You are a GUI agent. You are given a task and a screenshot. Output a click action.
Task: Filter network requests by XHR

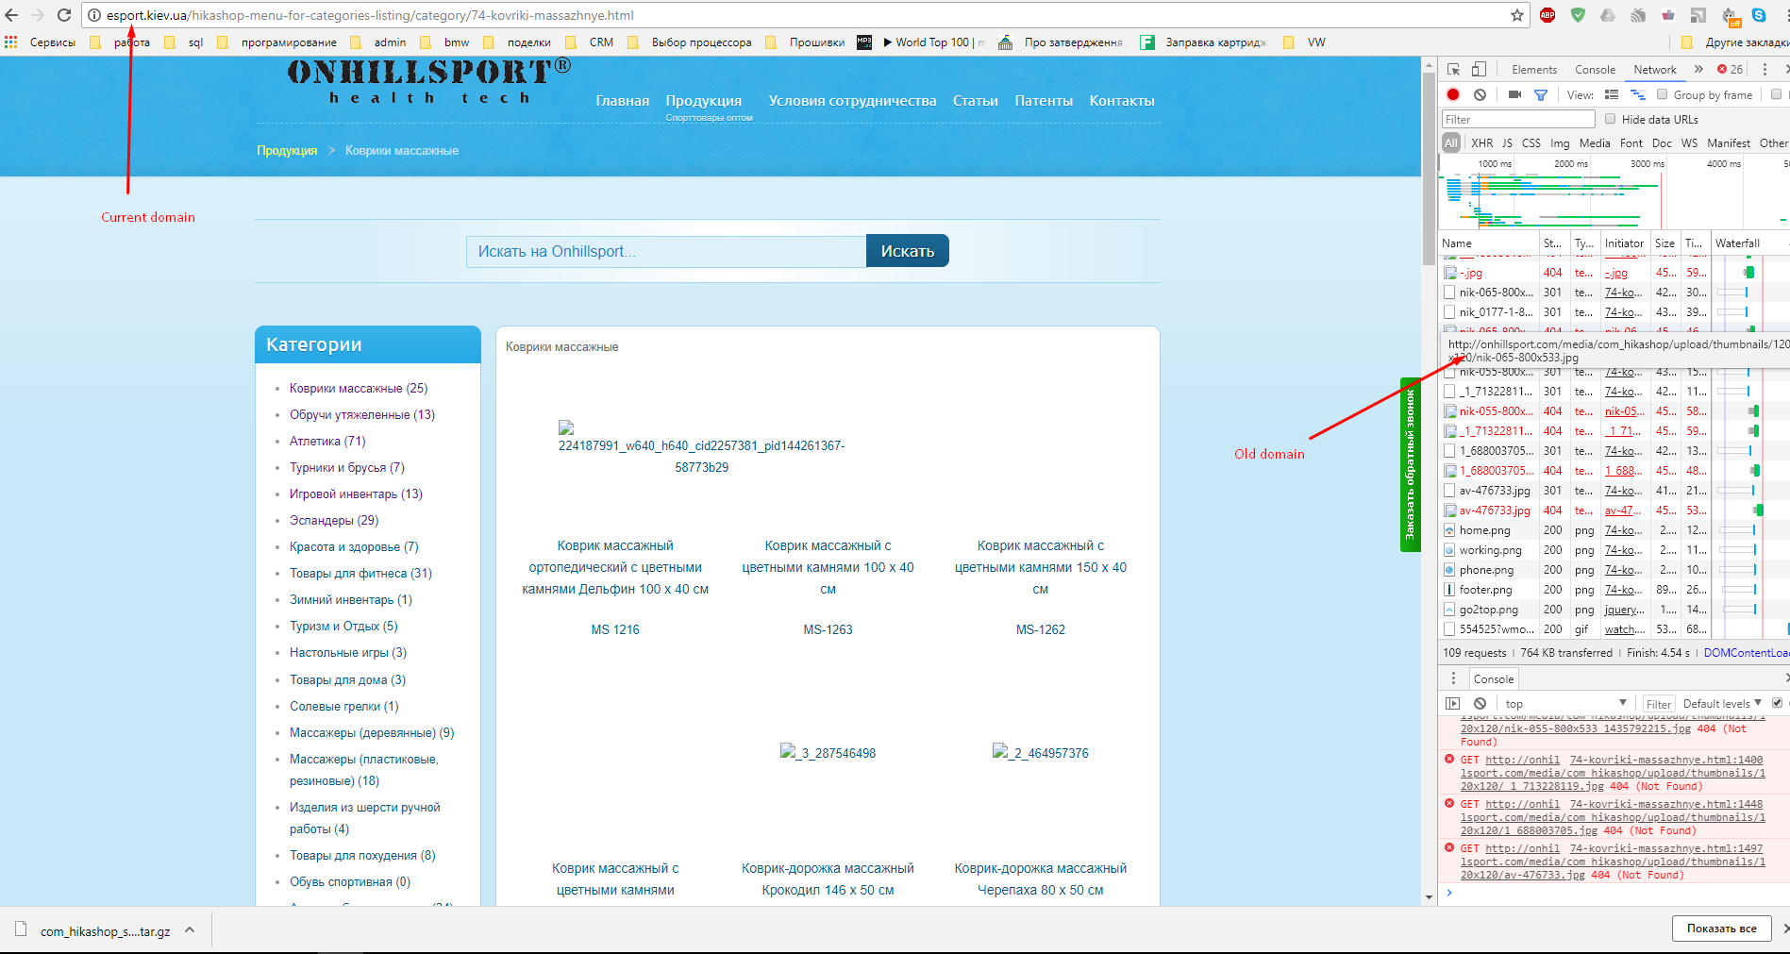(1481, 143)
